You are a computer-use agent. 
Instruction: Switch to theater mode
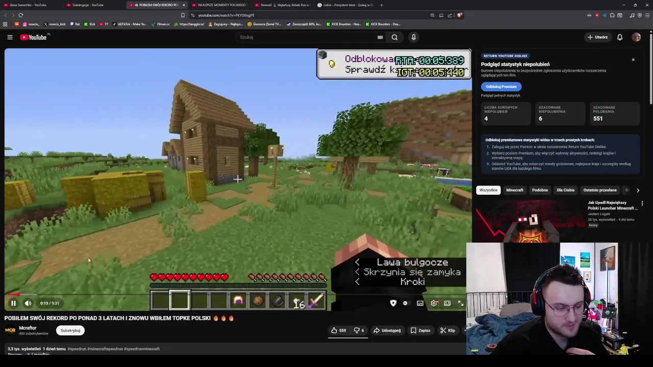click(447, 303)
